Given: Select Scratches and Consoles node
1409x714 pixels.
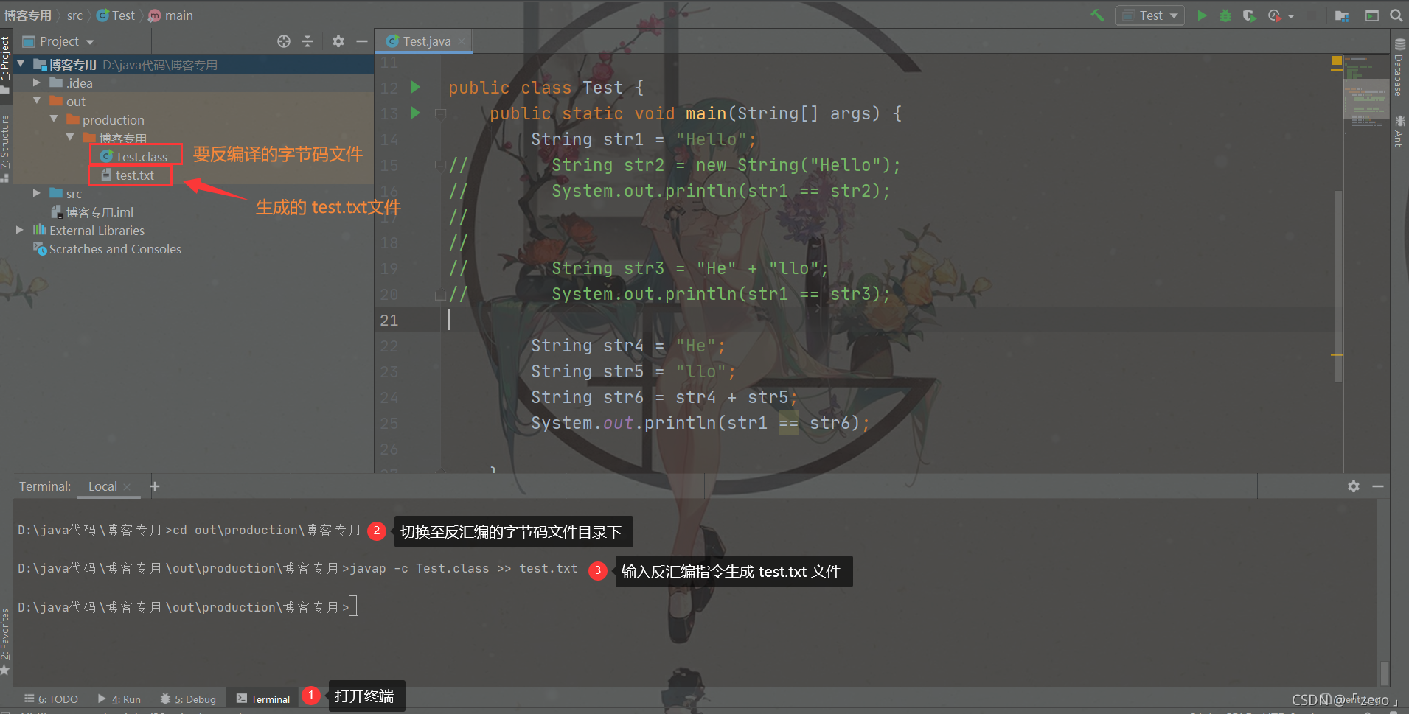Looking at the screenshot, I should pyautogui.click(x=108, y=249).
